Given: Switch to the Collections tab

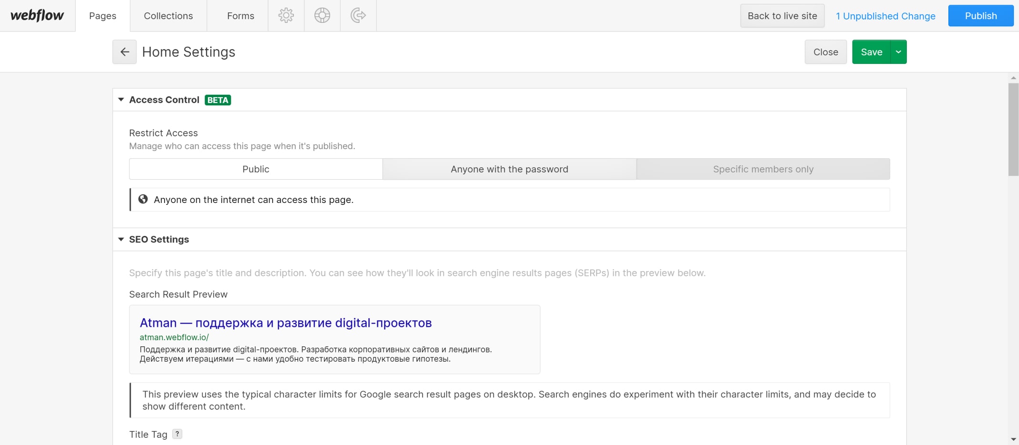Looking at the screenshot, I should click(168, 16).
